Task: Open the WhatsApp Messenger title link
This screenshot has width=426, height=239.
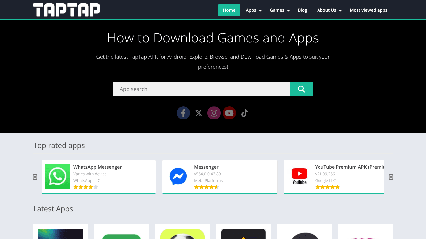Action: [98, 167]
